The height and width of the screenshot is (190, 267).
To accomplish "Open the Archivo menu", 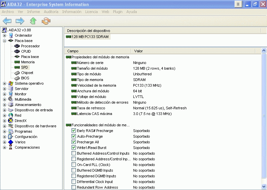I will point(8,12).
